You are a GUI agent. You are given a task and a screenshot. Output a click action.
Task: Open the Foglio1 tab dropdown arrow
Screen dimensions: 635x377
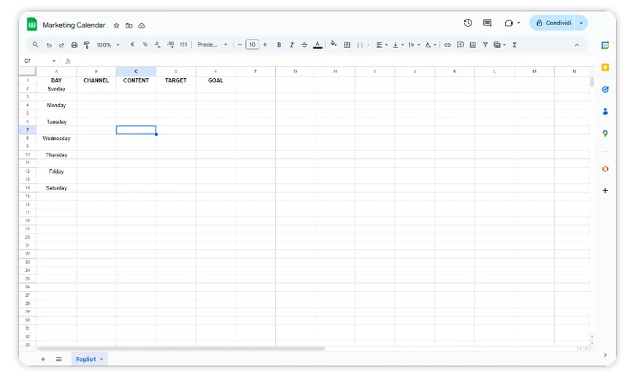tap(101, 359)
